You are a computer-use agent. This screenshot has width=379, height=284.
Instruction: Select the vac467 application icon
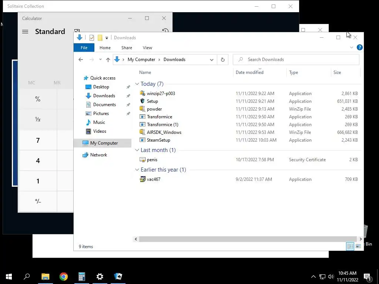142,179
